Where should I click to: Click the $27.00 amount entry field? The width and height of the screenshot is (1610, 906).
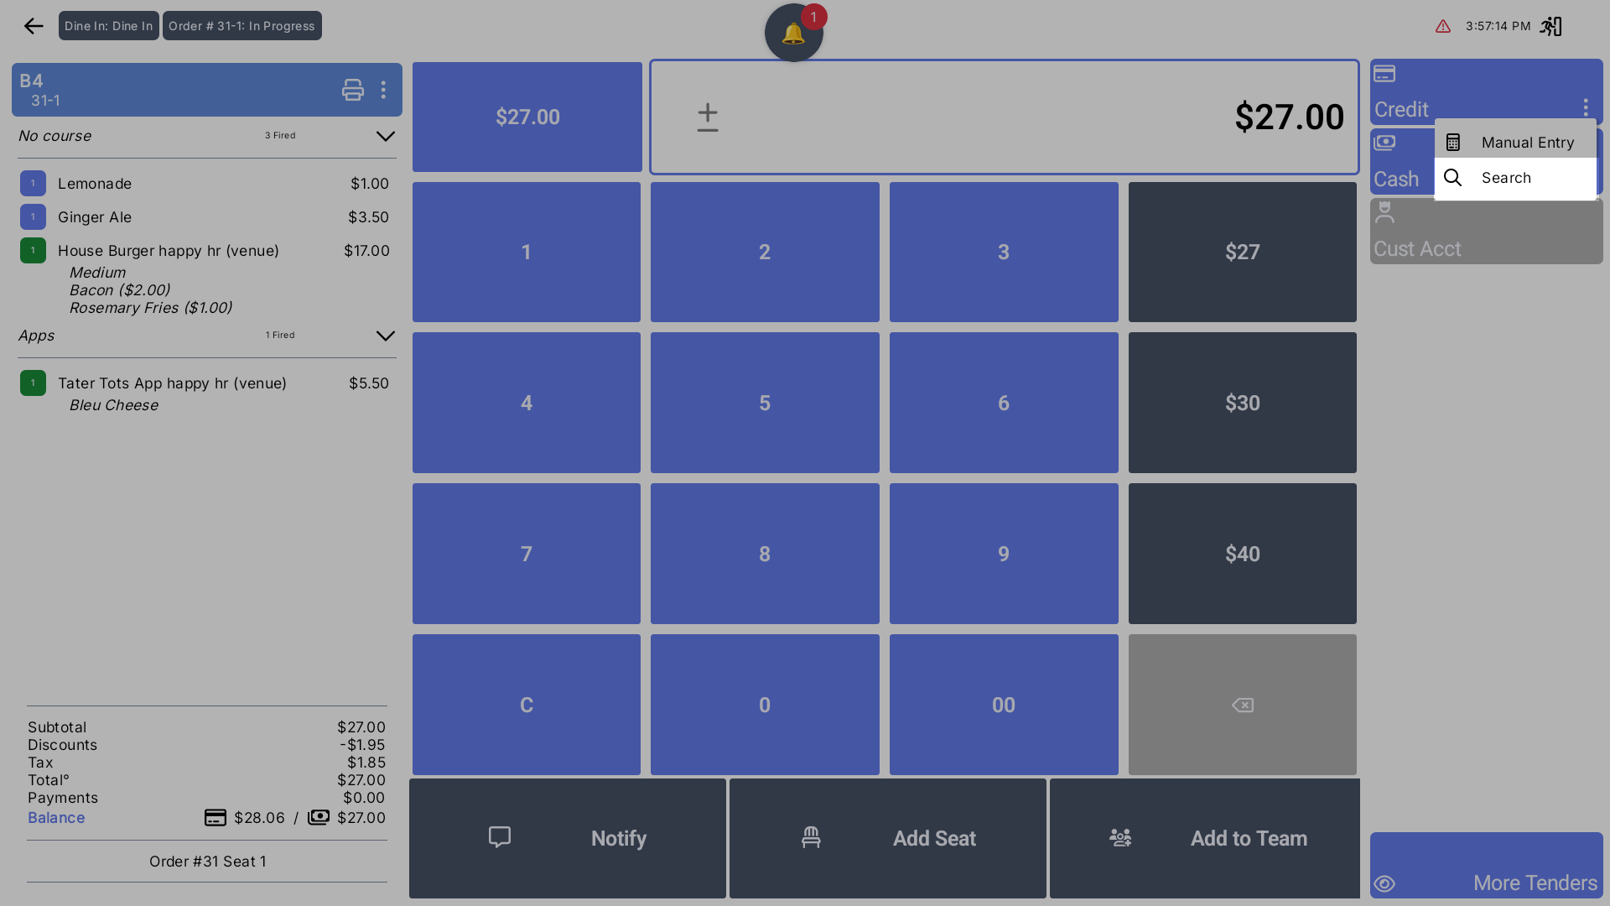click(x=1004, y=117)
